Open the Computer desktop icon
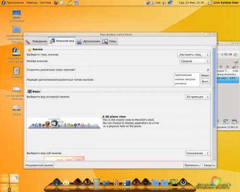Viewport: 240px width, 192px height. (x=16, y=15)
